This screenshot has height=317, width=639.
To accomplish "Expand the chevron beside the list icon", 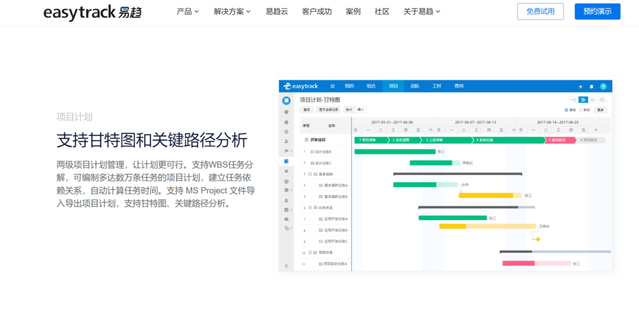I will click(x=291, y=190).
